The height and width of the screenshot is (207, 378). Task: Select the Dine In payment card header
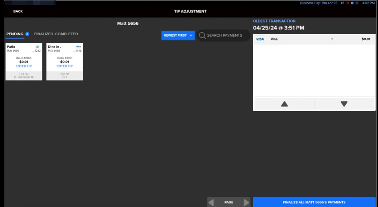click(65, 48)
